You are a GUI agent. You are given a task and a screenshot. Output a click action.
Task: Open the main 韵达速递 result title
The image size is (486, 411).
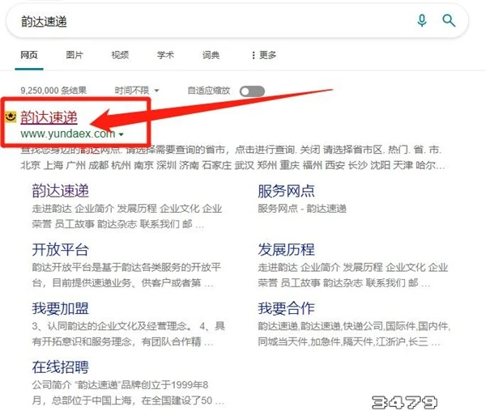point(49,117)
